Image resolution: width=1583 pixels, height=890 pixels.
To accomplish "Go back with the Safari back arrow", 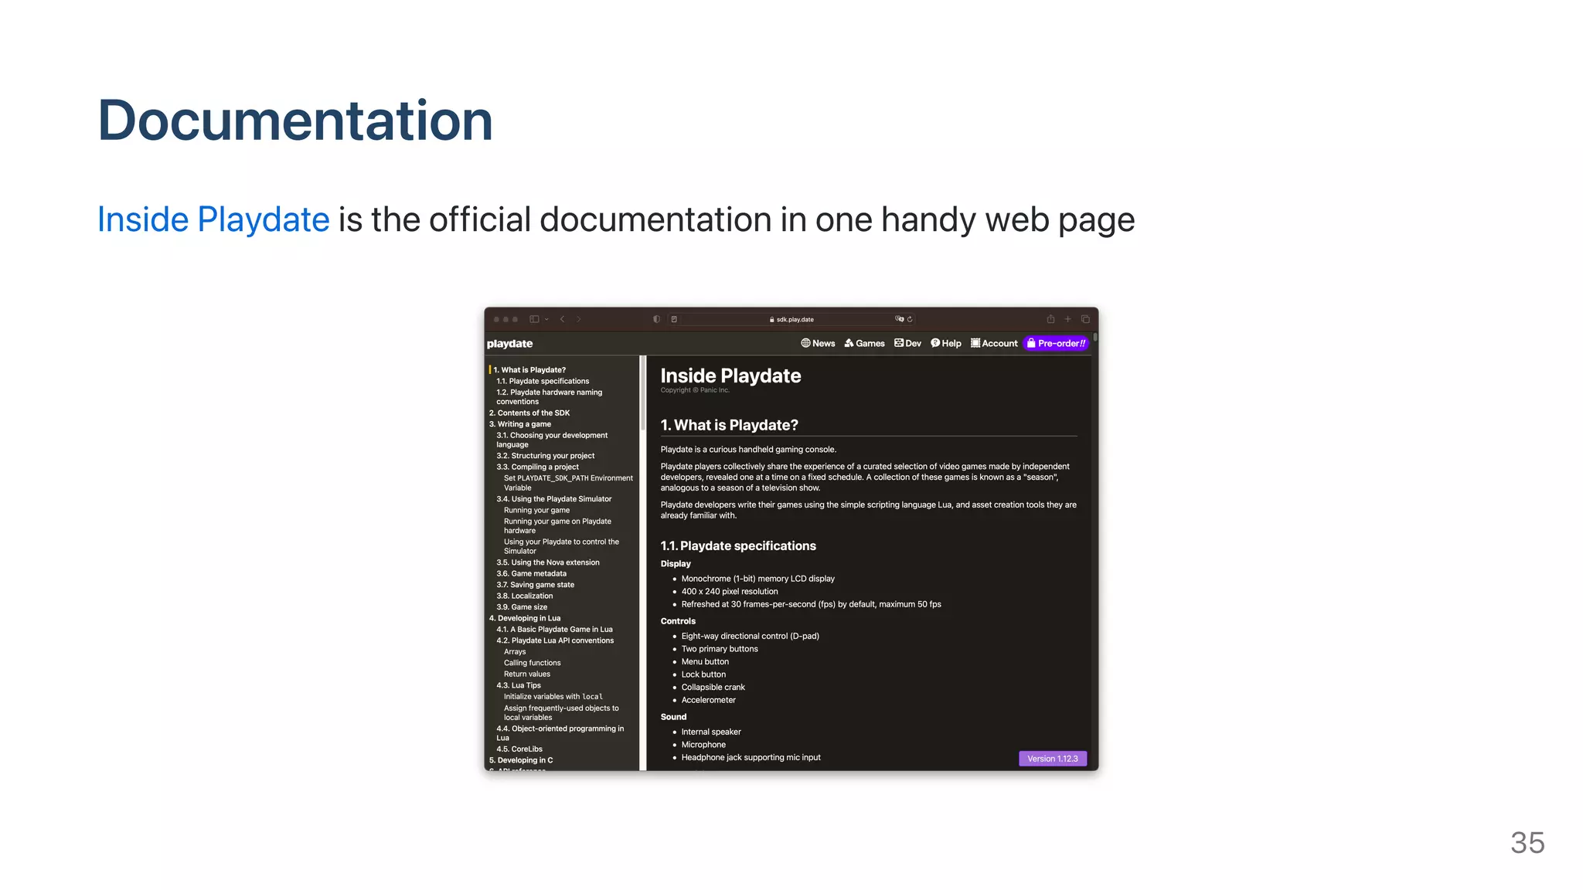I will point(563,319).
